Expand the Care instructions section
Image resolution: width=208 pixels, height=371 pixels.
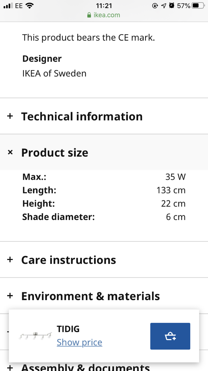pos(69,260)
